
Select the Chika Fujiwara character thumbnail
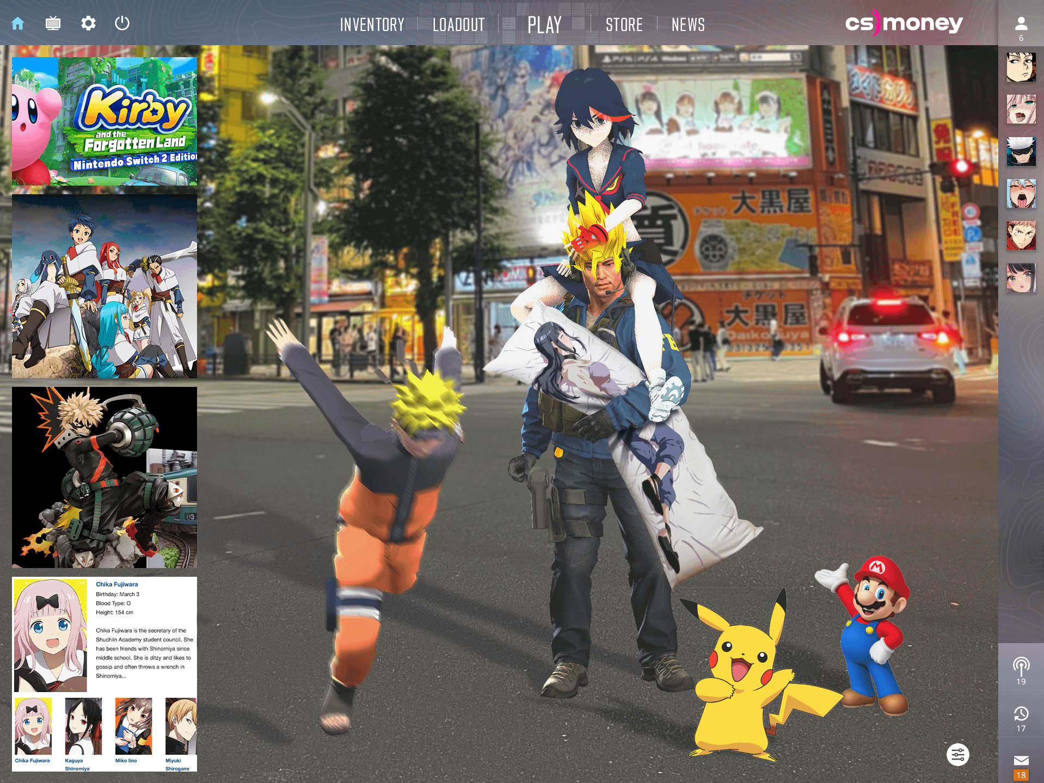(33, 726)
